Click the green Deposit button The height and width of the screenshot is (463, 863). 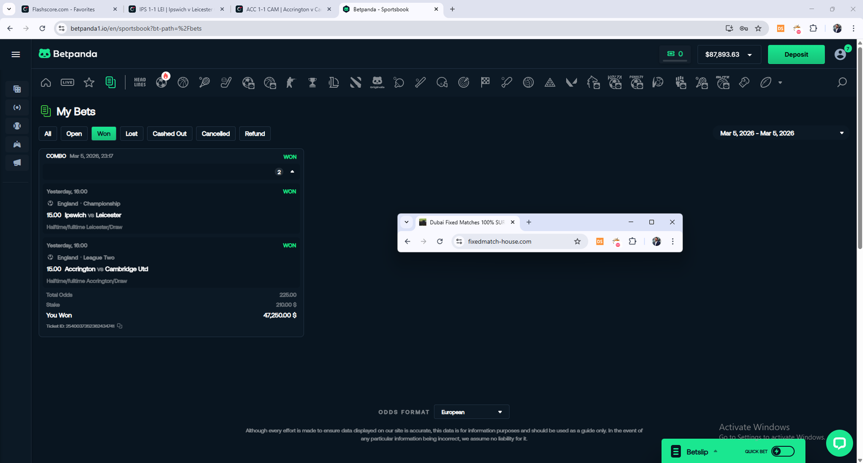796,54
